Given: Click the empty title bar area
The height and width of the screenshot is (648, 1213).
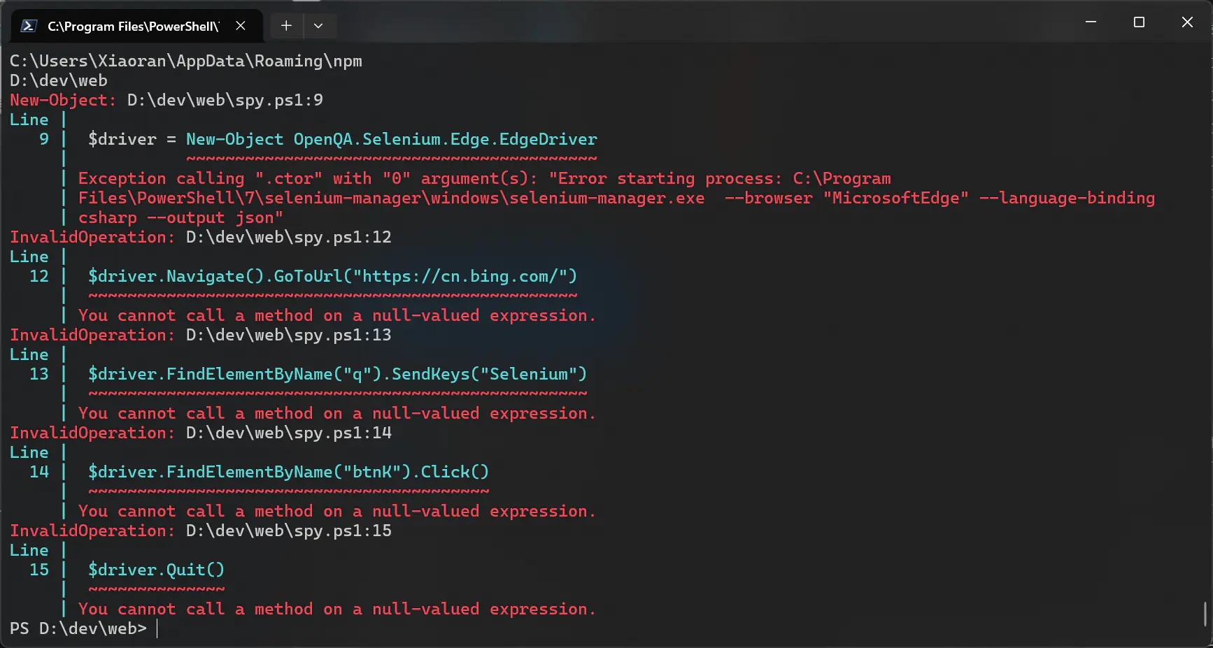Looking at the screenshot, I should point(700,22).
